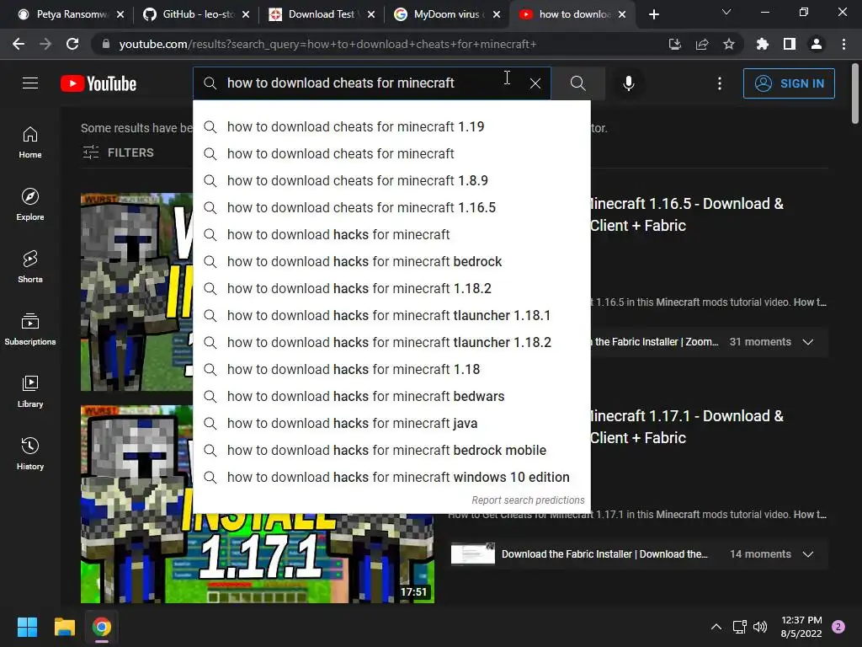Pick suggestion 'hacks for minecraft bedwars'

(392, 396)
